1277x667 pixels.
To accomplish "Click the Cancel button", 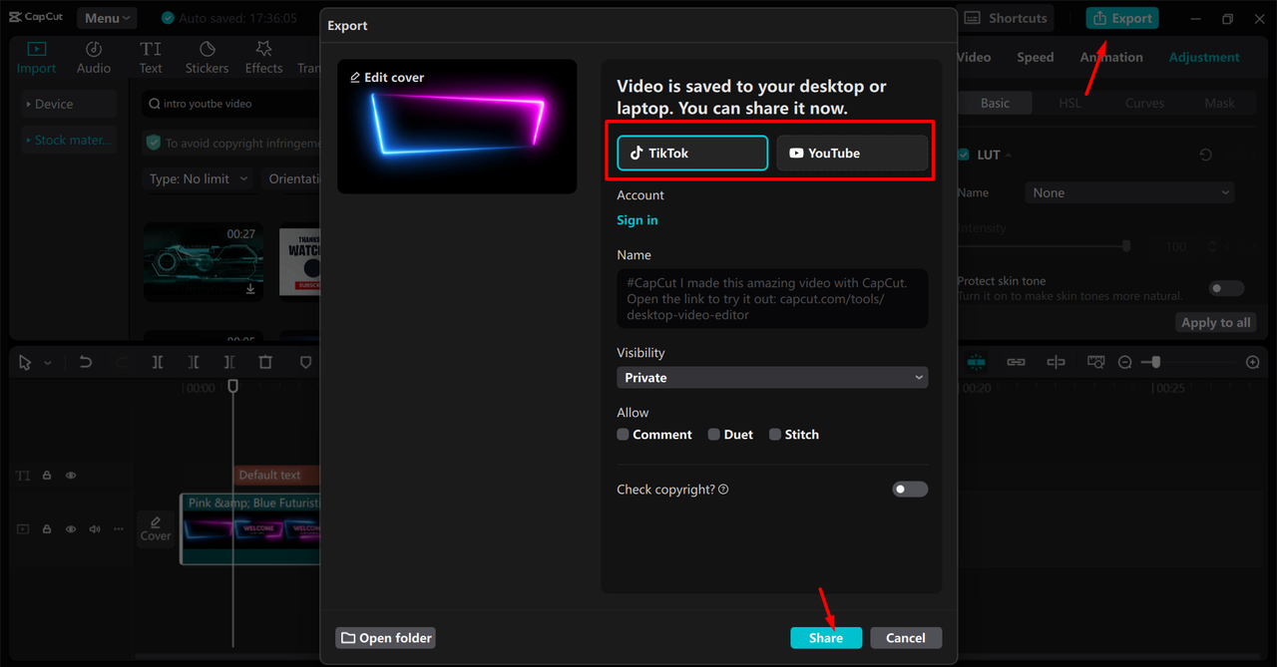I will pyautogui.click(x=906, y=638).
